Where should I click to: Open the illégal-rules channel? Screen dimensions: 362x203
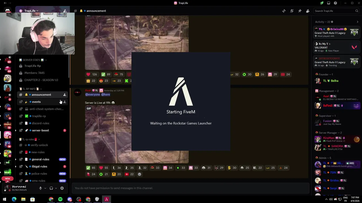tap(42, 166)
